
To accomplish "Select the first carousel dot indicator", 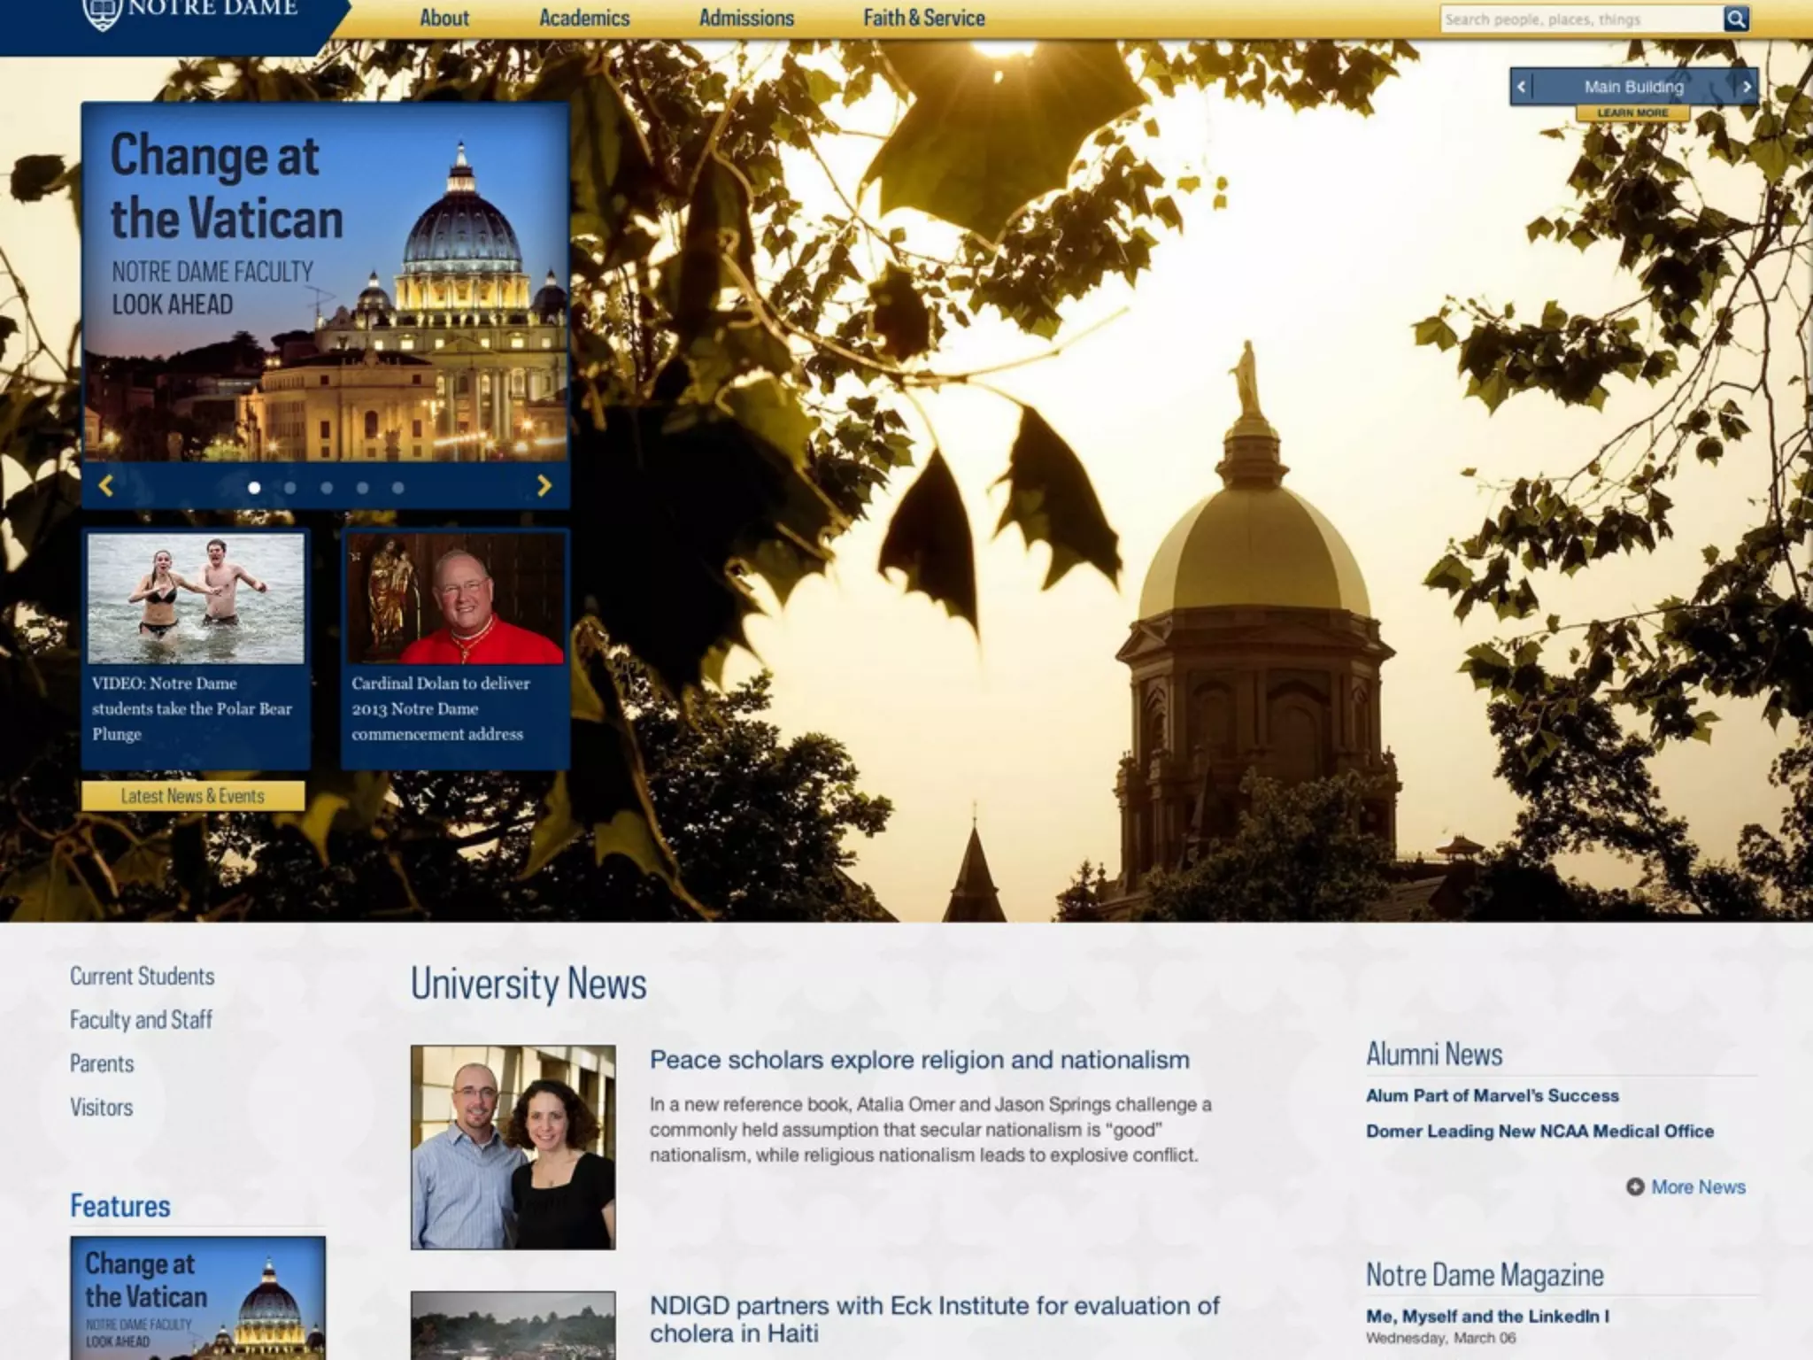I will [x=254, y=488].
